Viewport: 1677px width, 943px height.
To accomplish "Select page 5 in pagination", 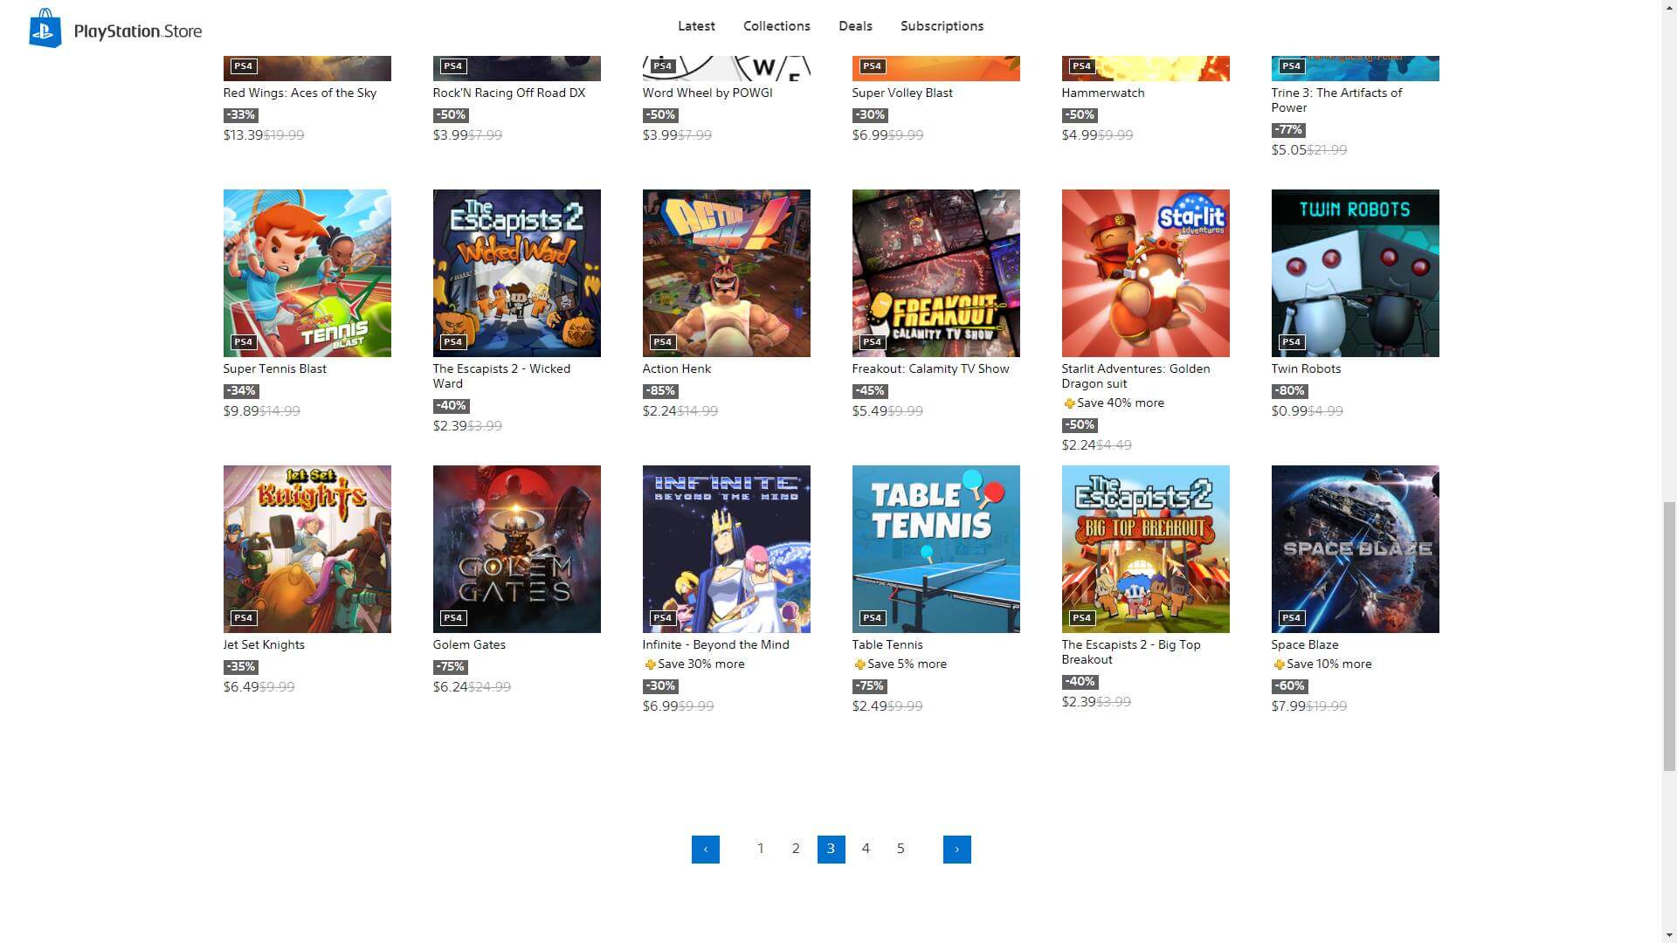I will click(901, 849).
